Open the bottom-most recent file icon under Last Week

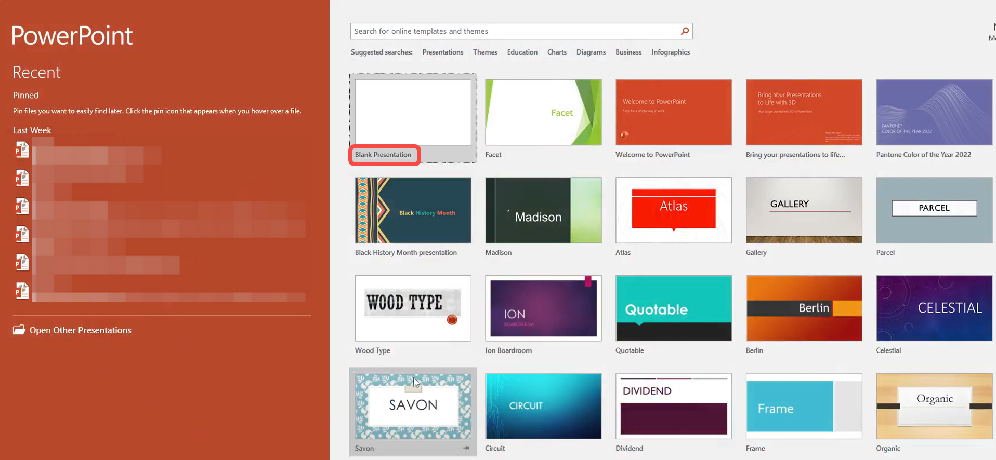(22, 291)
